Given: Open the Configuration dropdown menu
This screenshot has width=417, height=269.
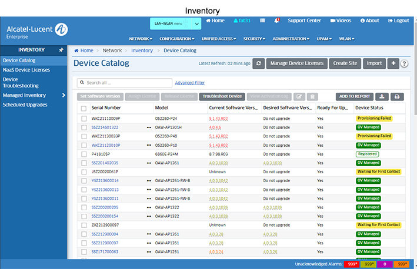Looking at the screenshot, I should (176, 39).
